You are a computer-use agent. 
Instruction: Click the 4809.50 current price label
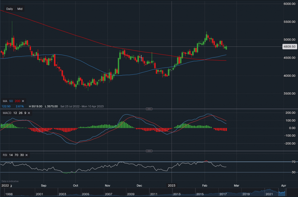pyautogui.click(x=289, y=47)
